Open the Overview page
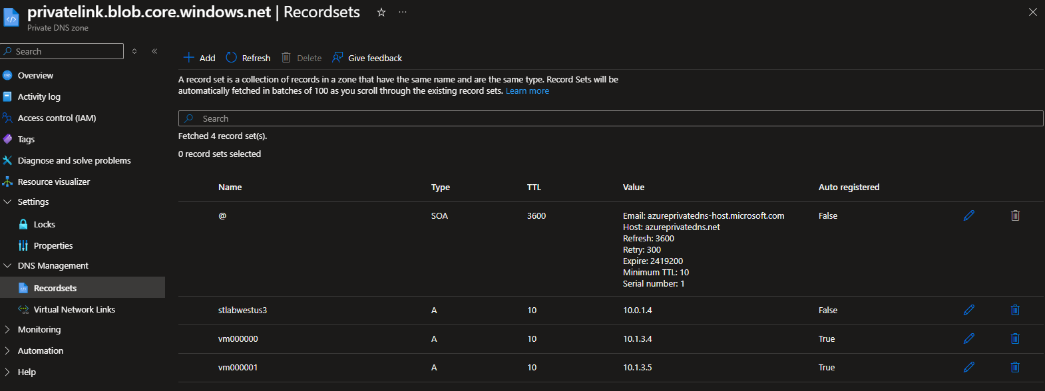The width and height of the screenshot is (1045, 391). tap(35, 75)
